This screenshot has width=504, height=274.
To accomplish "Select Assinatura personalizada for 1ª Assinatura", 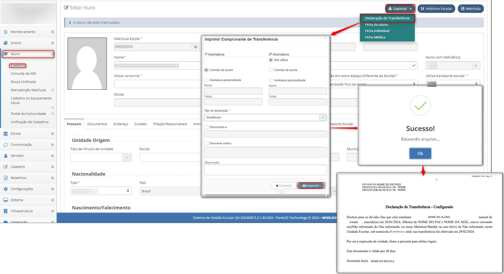I will [206, 80].
